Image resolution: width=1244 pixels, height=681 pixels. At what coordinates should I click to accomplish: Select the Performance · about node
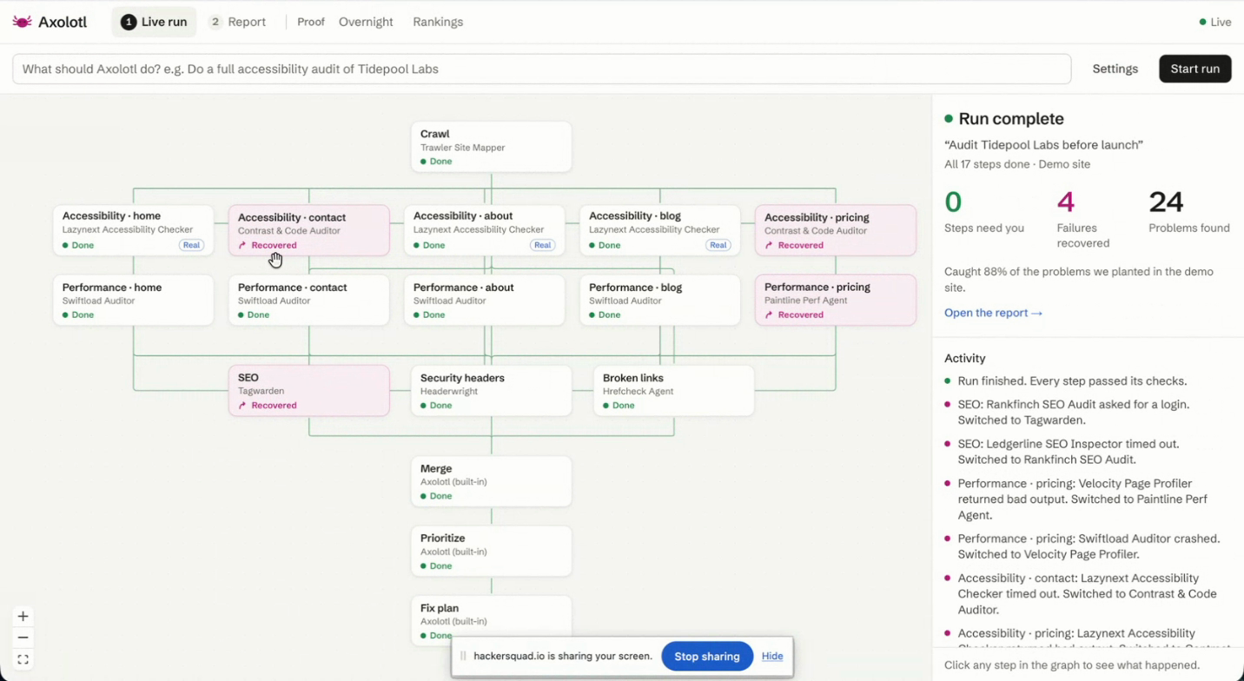coord(485,301)
